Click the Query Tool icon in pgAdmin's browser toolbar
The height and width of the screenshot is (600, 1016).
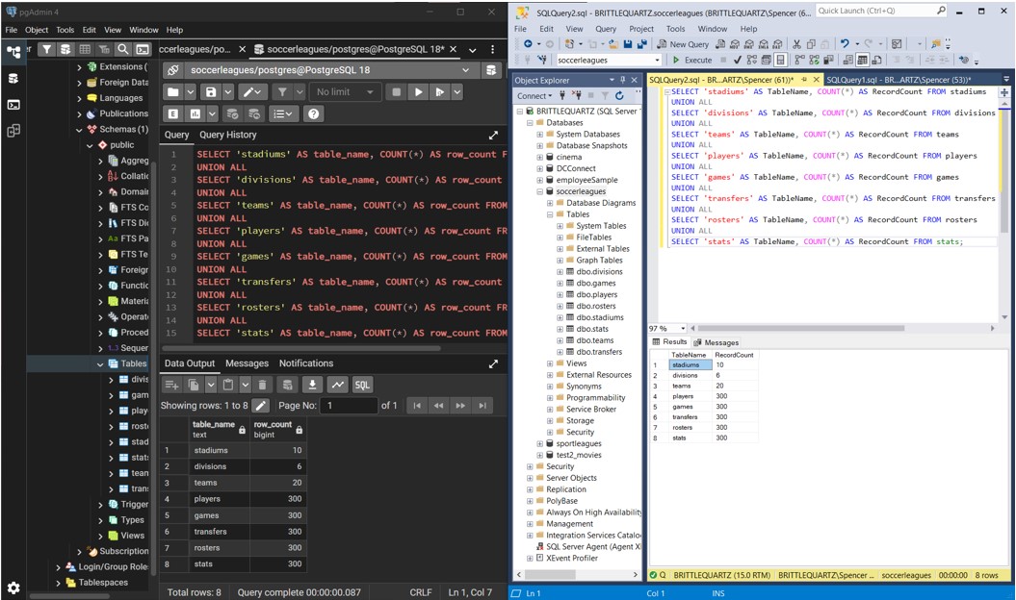coord(65,49)
